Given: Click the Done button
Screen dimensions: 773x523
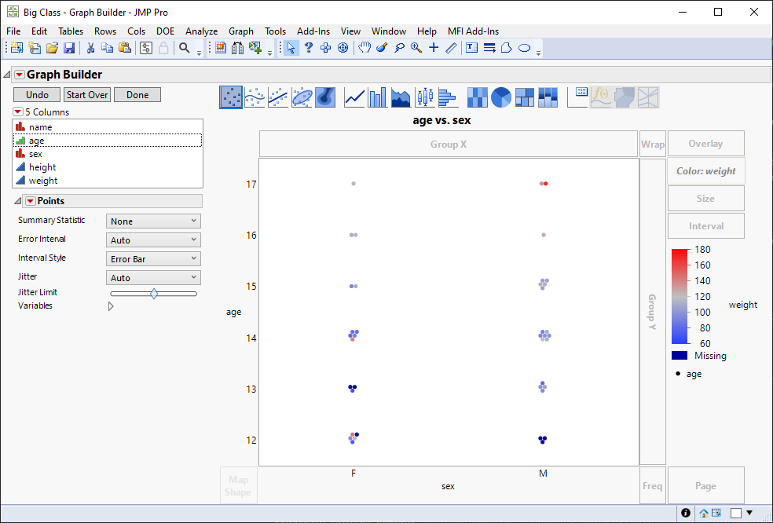Looking at the screenshot, I should [x=137, y=94].
